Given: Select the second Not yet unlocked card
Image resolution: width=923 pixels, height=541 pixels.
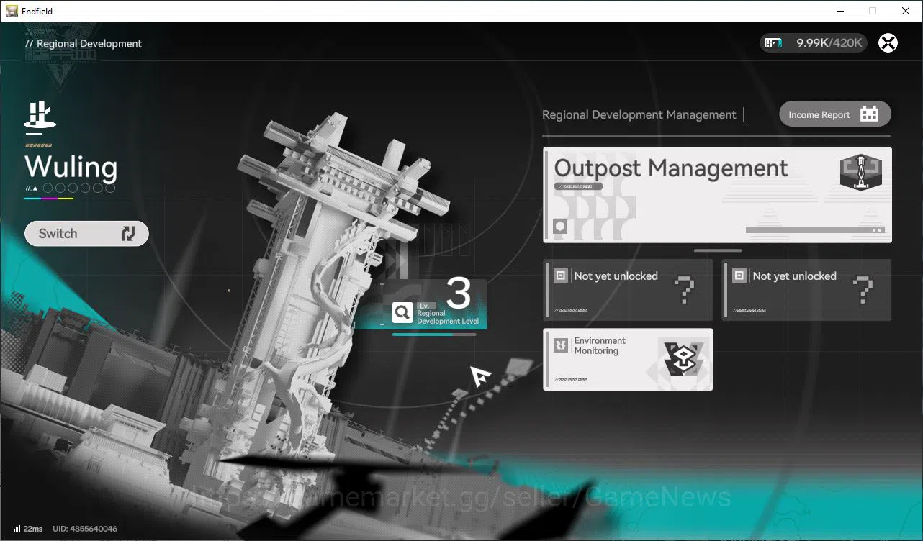Looking at the screenshot, I should (806, 290).
